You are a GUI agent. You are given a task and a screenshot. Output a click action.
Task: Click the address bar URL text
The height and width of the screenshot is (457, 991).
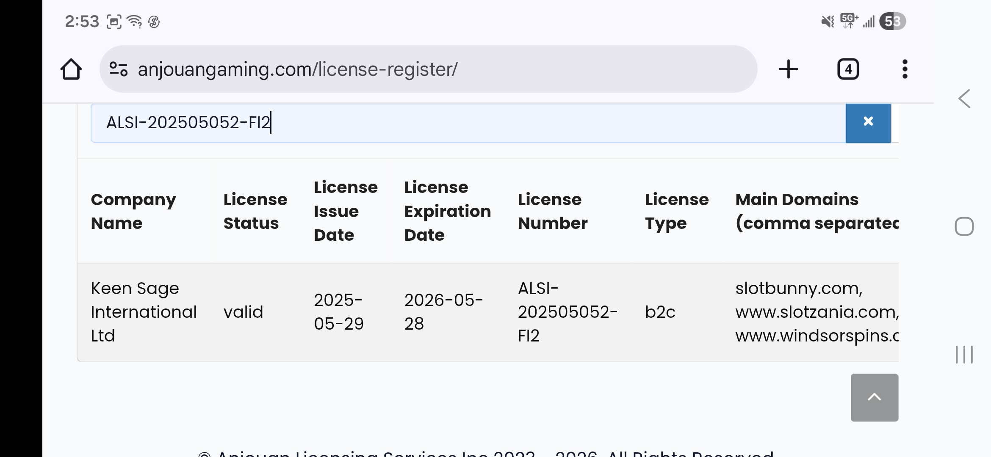point(297,69)
